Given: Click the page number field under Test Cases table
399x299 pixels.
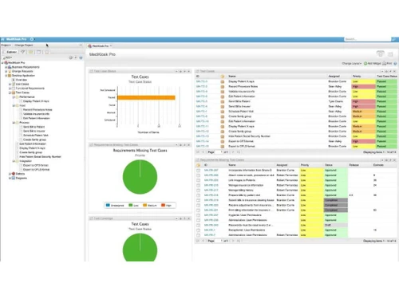Looking at the screenshot, I should point(219,152).
